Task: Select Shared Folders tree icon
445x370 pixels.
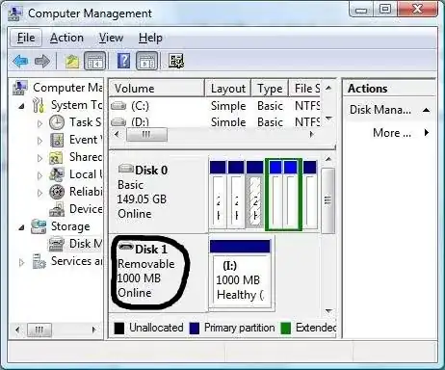Action: coord(57,157)
